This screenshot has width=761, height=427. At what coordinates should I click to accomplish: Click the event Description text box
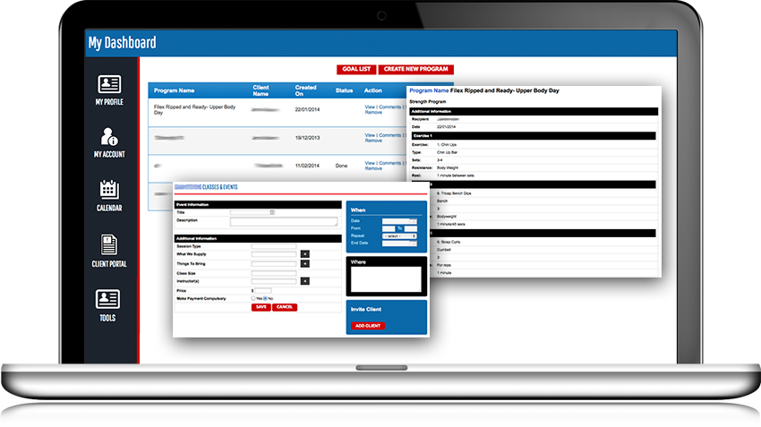pos(285,222)
